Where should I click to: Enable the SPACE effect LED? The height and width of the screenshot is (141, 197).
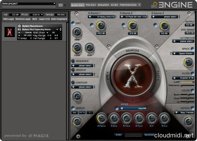192,49
